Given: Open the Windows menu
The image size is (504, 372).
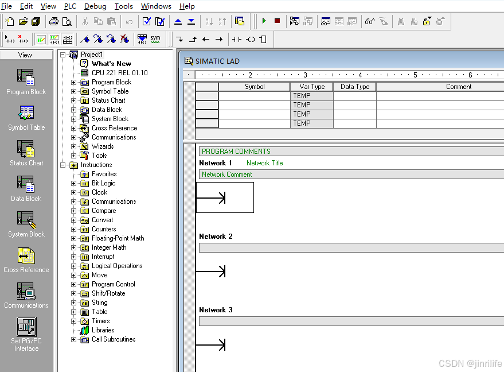Looking at the screenshot, I should coord(156,6).
